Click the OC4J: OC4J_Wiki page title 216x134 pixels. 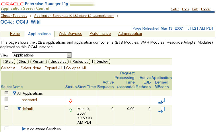21,22
